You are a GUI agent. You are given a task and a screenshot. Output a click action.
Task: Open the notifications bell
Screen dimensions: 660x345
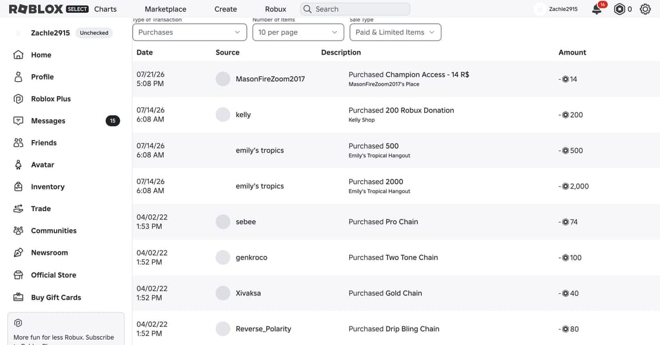click(596, 9)
